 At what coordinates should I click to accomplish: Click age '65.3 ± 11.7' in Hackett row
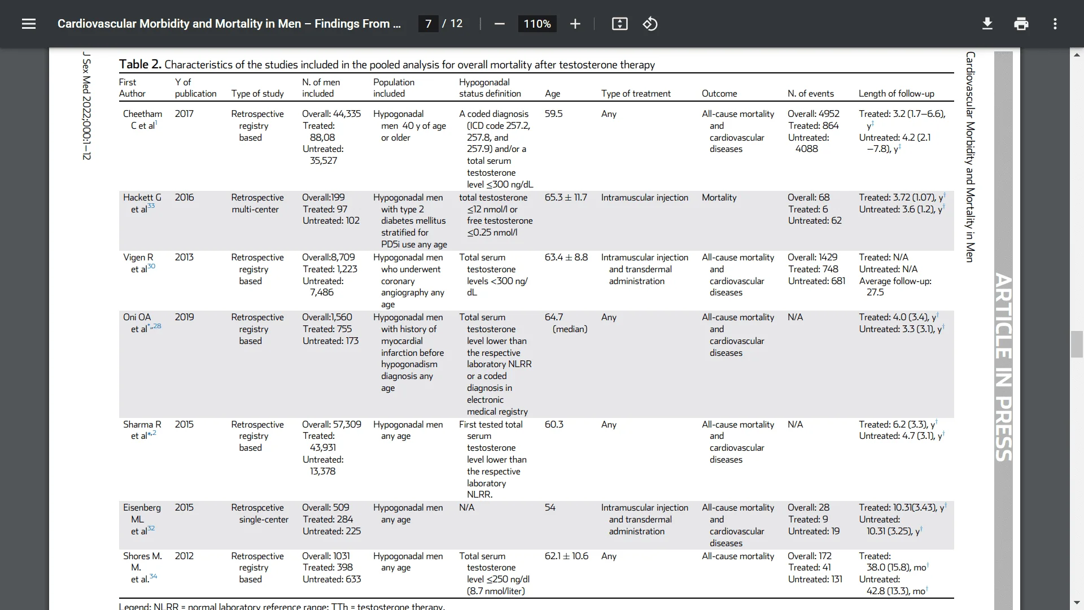(566, 197)
